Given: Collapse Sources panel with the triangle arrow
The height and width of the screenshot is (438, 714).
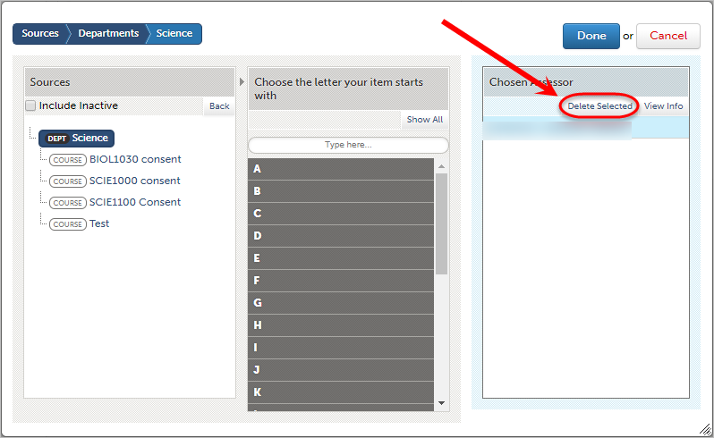Looking at the screenshot, I should 242,82.
